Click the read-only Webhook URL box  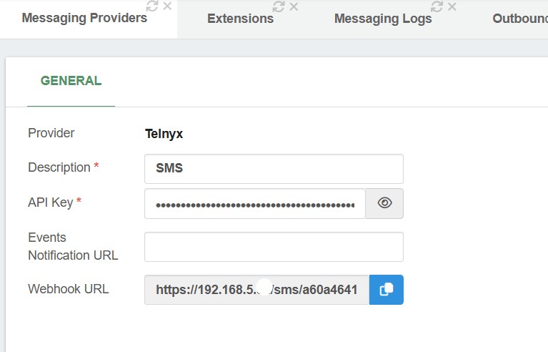256,290
